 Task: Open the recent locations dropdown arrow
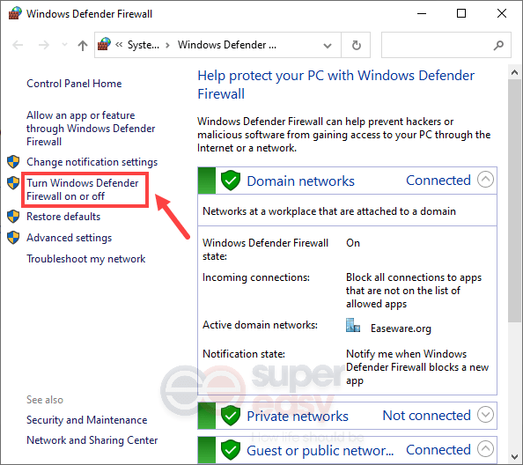[x=64, y=45]
